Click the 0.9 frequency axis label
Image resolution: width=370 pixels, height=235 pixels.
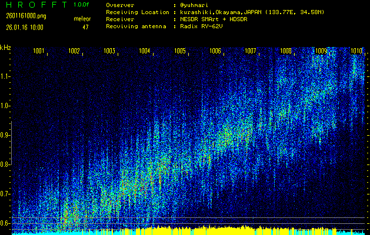(x=5, y=135)
